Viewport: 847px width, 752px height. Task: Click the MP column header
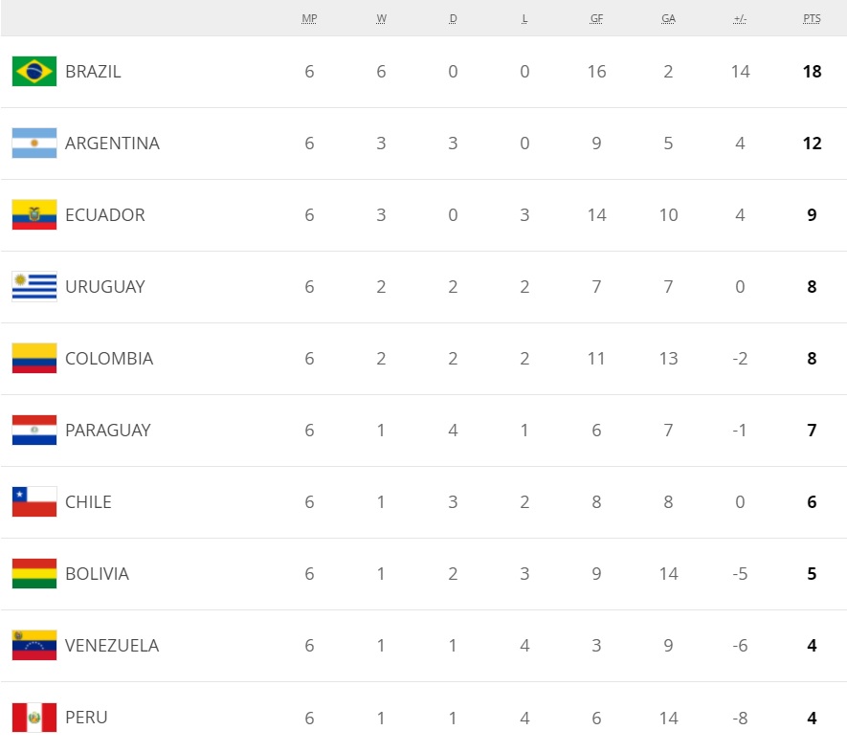tap(309, 18)
